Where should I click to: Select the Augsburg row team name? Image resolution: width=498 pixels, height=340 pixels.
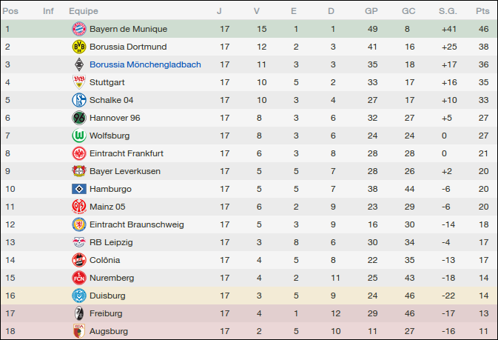[109, 331]
